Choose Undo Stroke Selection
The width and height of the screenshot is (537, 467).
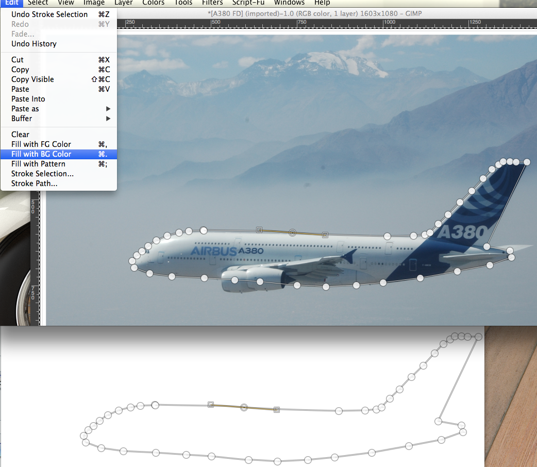[59, 14]
